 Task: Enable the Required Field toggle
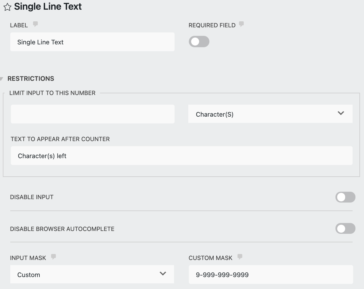[x=199, y=42]
